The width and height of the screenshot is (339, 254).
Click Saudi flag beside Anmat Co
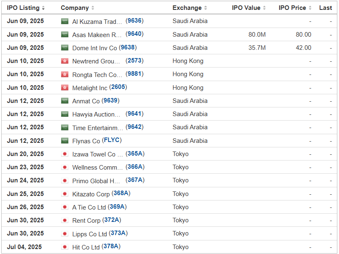point(65,101)
